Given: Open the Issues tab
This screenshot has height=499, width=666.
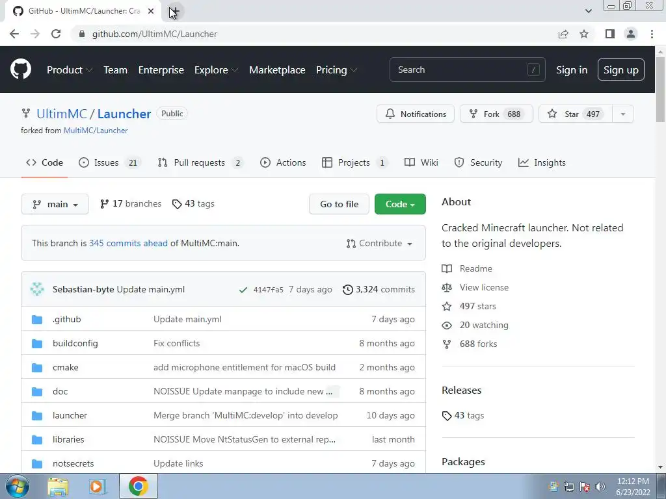Looking at the screenshot, I should [109, 162].
